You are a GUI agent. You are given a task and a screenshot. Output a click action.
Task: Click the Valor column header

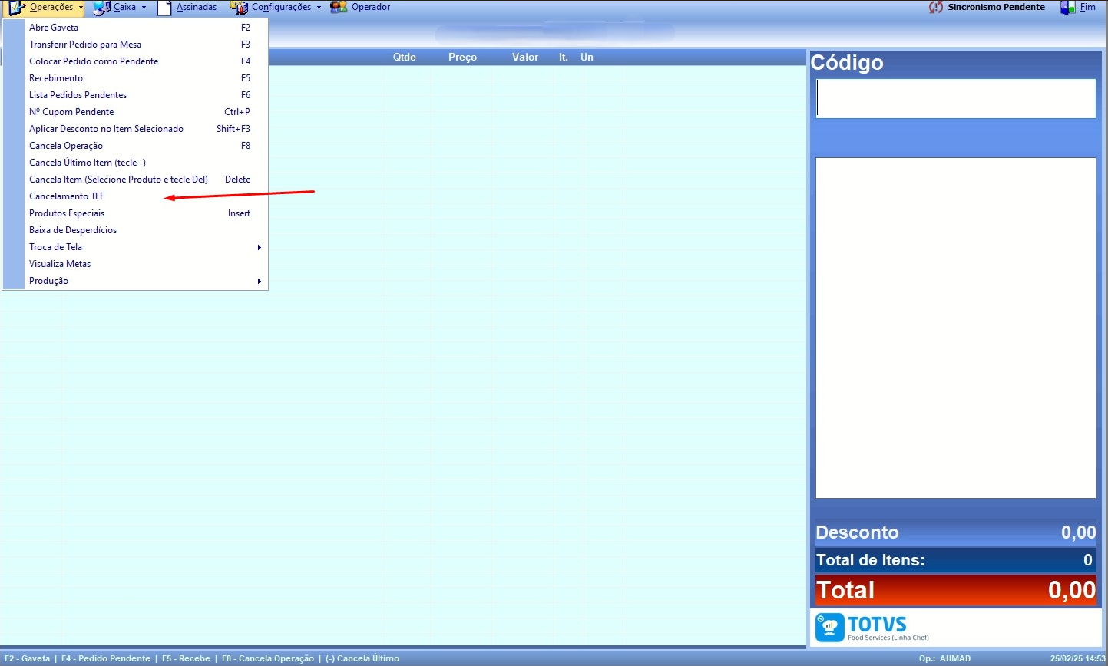(525, 58)
